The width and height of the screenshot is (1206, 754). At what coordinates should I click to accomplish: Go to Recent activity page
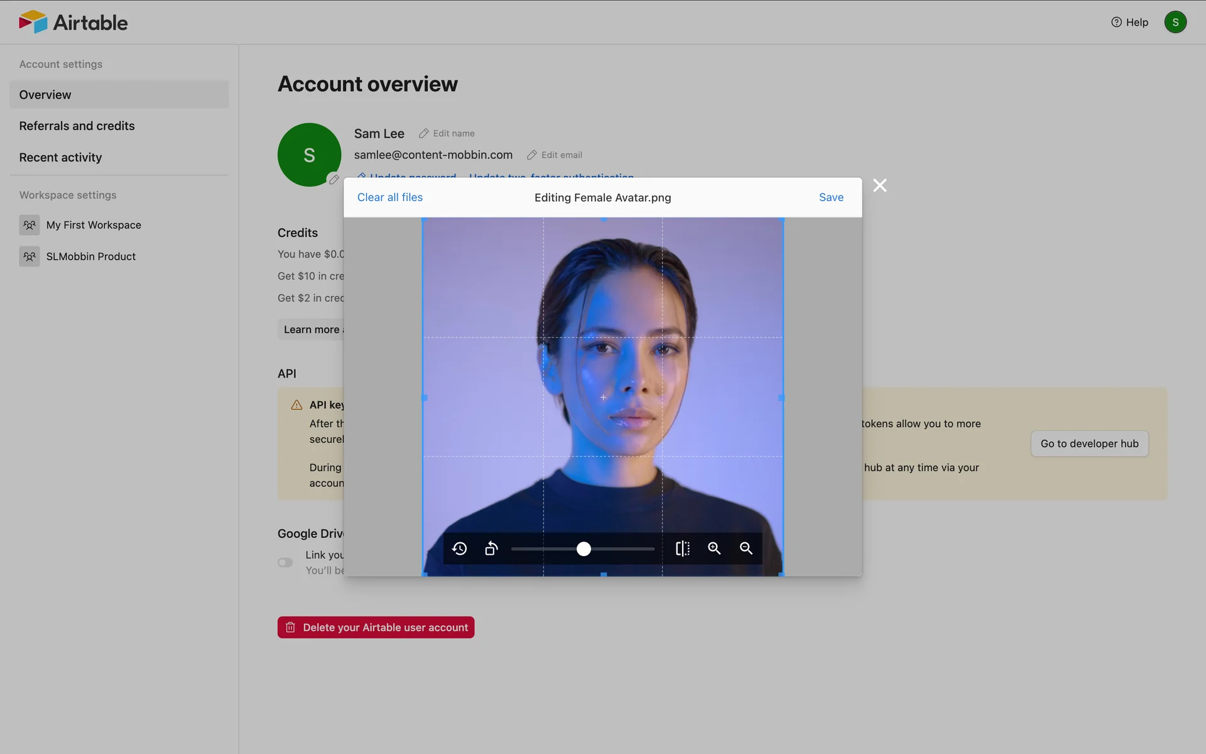[x=60, y=157]
